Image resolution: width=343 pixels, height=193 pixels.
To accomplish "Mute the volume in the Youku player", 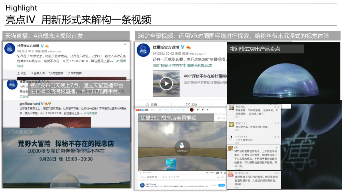I will 207,172.
